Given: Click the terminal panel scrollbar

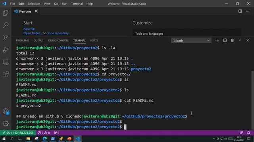Looking at the screenshot, I should (253, 100).
